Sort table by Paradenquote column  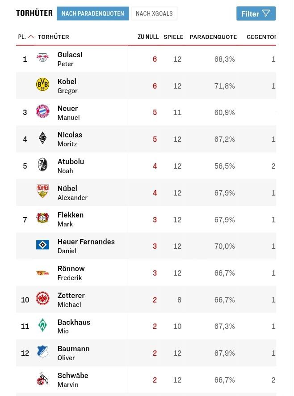pos(213,37)
